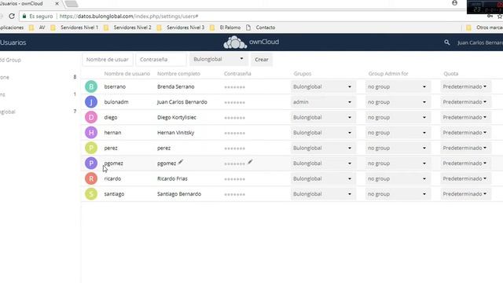Open santiago Grupos dropdown
This screenshot has width=503, height=283.
[x=323, y=194]
